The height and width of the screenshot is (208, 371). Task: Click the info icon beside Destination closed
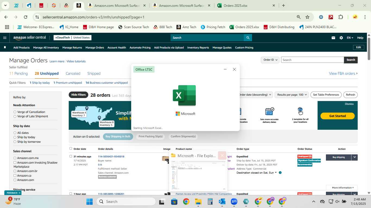[280, 173]
